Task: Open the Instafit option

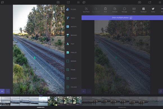Action: click(x=71, y=78)
